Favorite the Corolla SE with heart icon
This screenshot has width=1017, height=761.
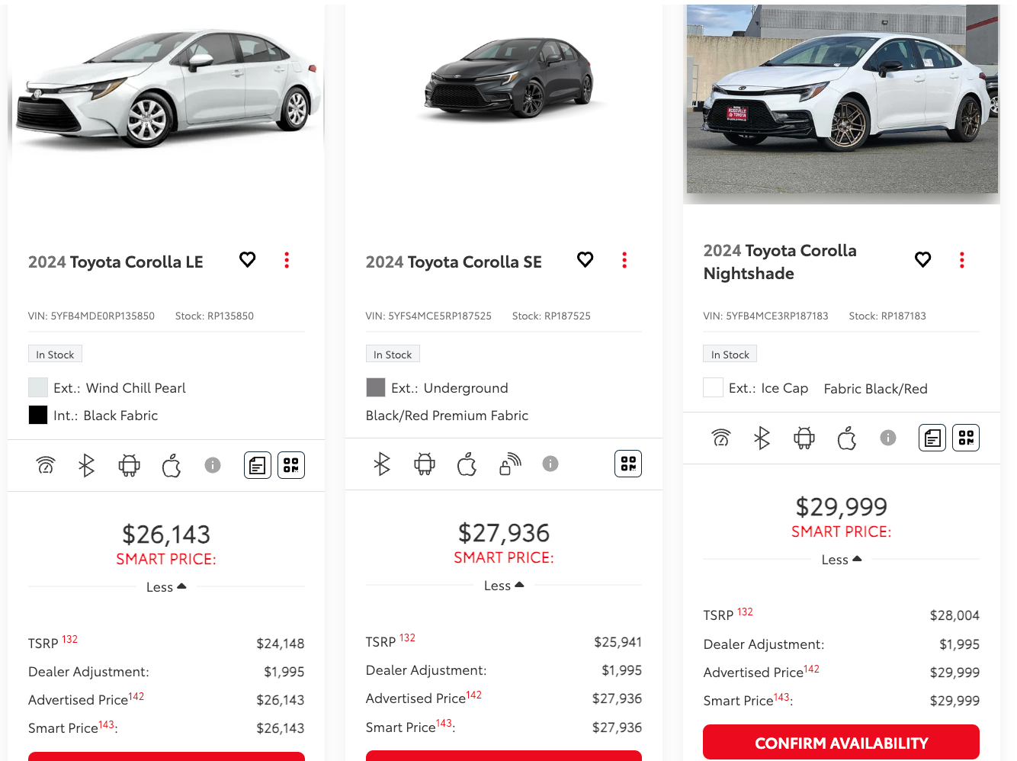585,260
